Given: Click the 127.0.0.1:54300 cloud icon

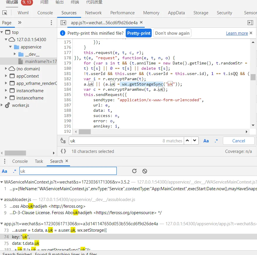Looking at the screenshot, I should click(x=12, y=39).
